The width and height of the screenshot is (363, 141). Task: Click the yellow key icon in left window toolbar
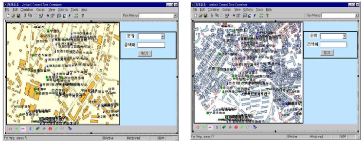pyautogui.click(x=82, y=16)
